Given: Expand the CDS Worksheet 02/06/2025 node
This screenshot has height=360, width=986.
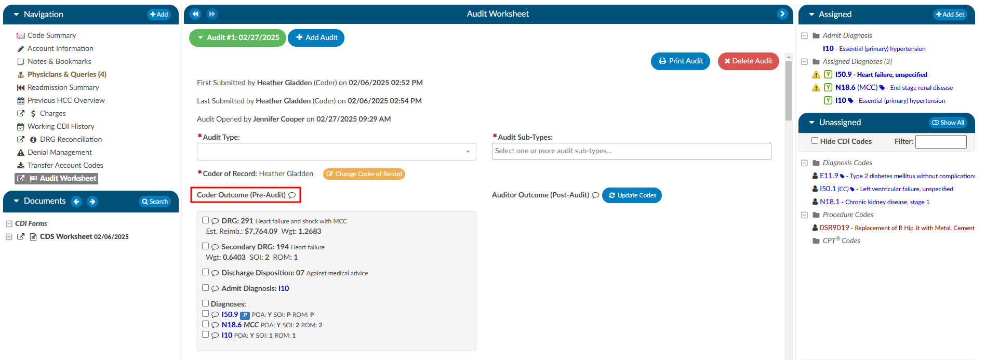Looking at the screenshot, I should [x=9, y=237].
